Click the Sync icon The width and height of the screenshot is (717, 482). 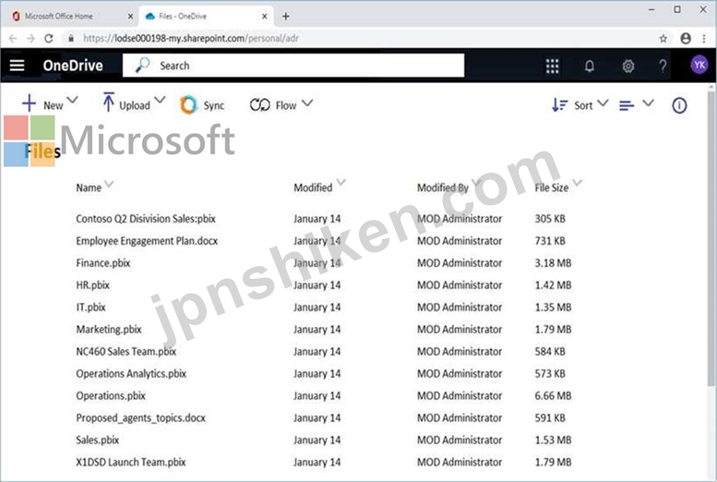pyautogui.click(x=188, y=105)
